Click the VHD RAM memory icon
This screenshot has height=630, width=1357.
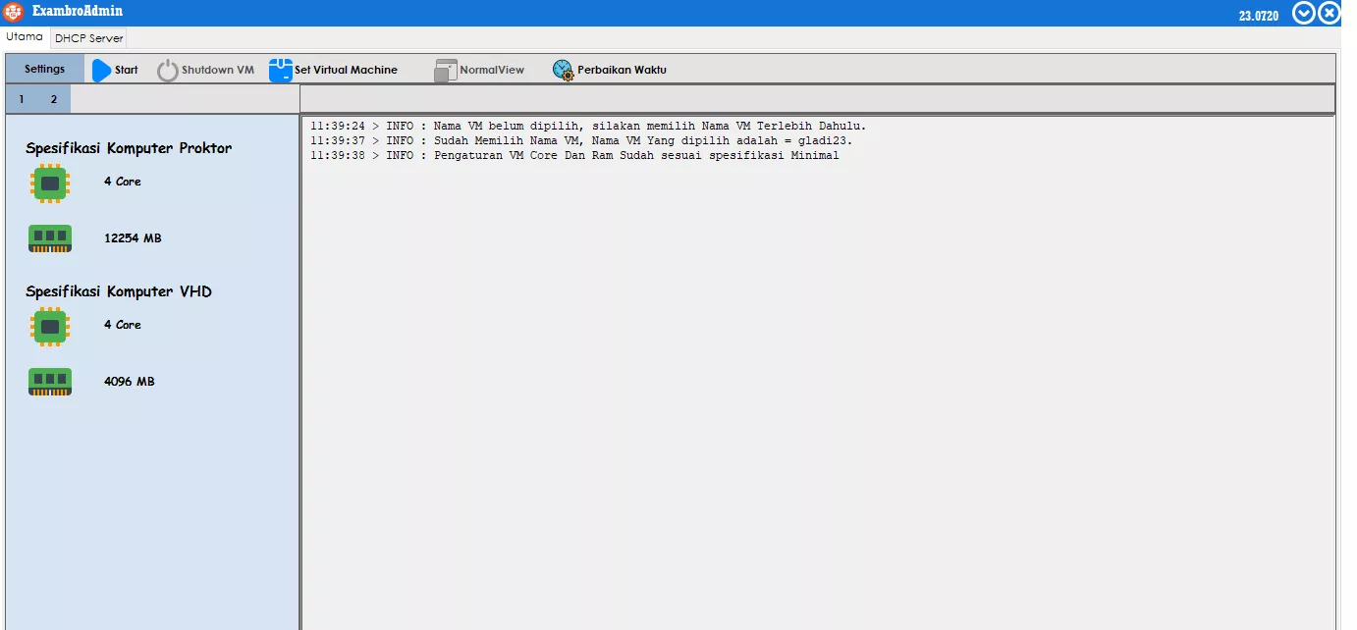49,382
